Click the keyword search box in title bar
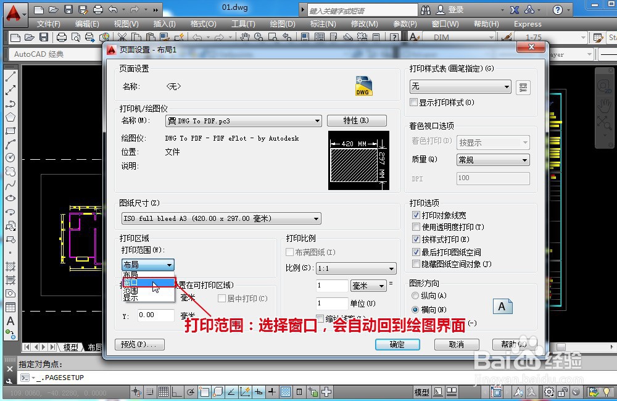 tap(362, 10)
